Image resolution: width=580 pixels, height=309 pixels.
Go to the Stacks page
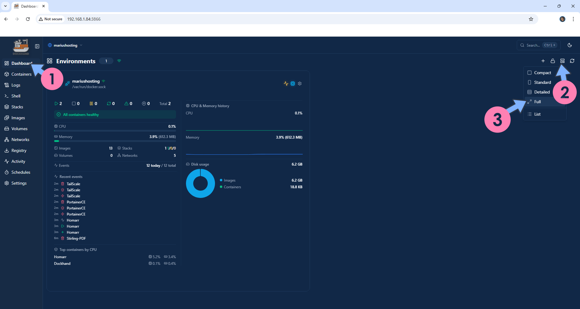coord(17,107)
